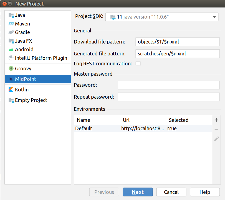Open the Help dialog
Viewport: 225px width, 200px height.
point(205,192)
